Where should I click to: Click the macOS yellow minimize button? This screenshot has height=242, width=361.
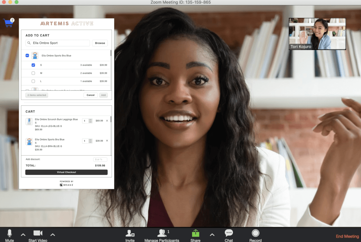pos(10,2)
